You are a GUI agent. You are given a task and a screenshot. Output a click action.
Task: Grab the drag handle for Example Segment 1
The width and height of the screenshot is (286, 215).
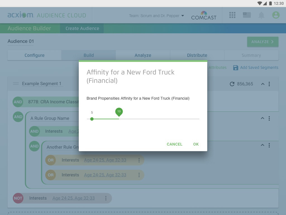[16, 84]
